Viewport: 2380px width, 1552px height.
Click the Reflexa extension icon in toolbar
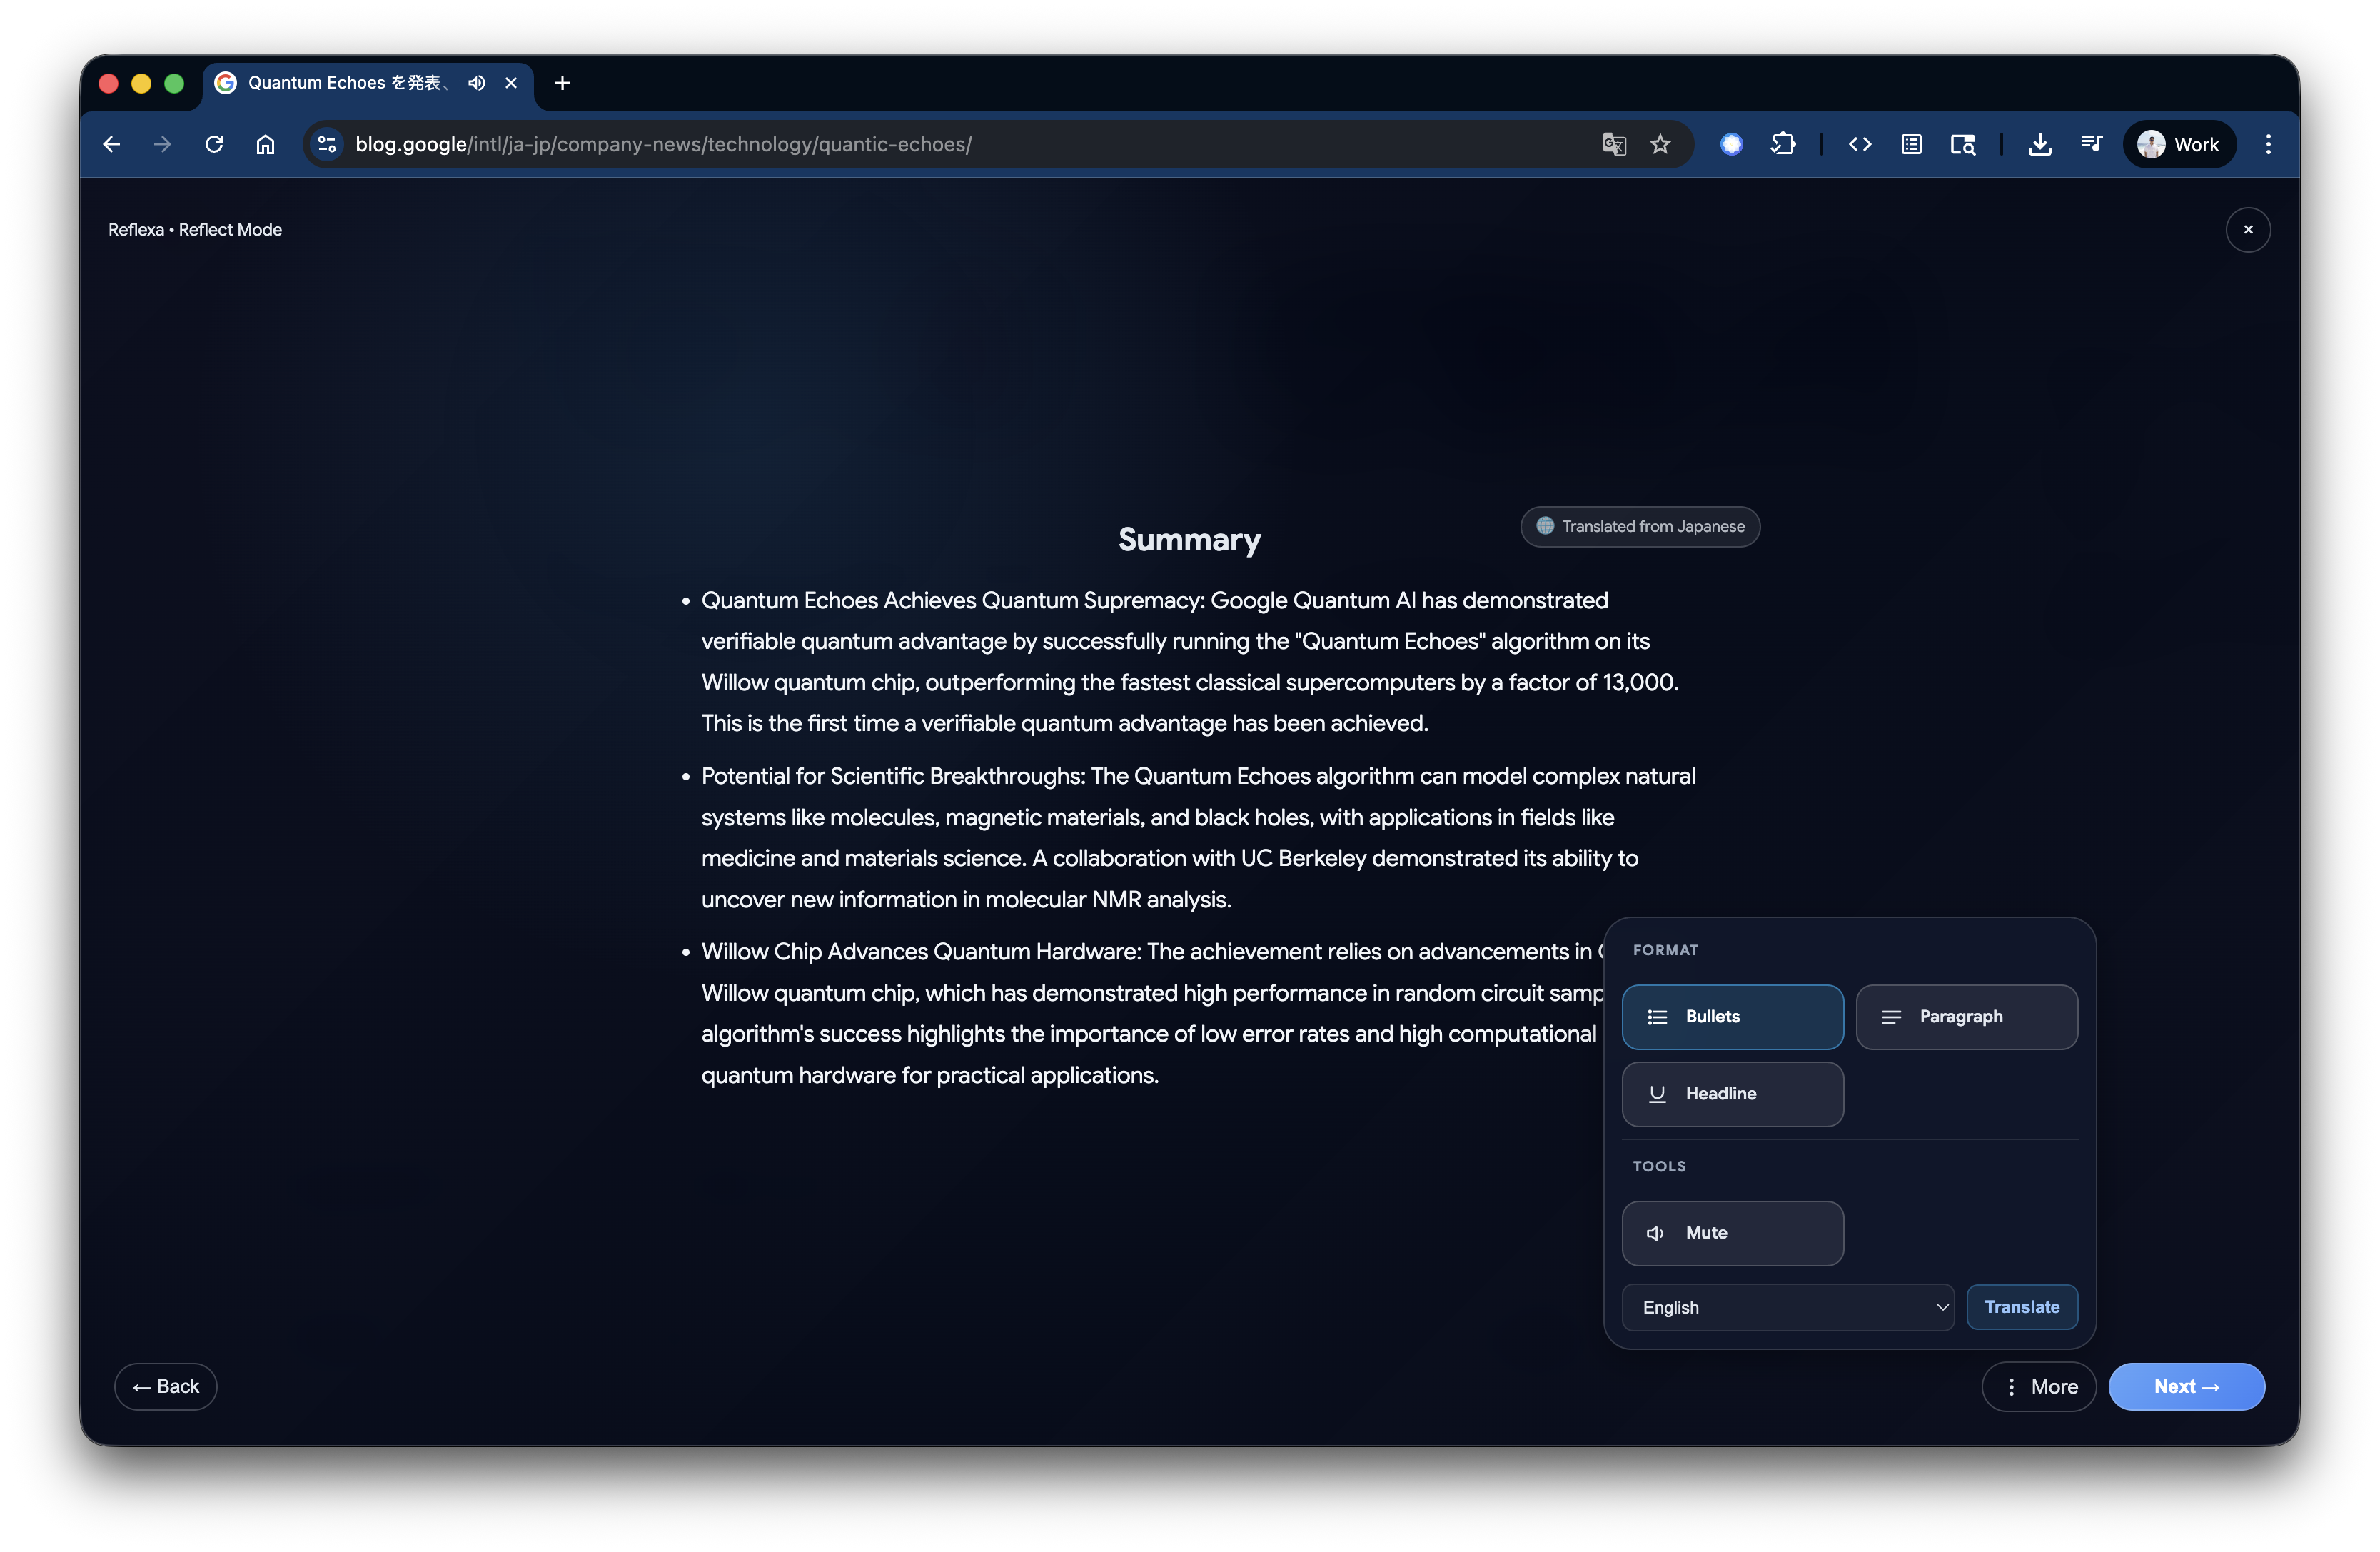pos(1731,144)
